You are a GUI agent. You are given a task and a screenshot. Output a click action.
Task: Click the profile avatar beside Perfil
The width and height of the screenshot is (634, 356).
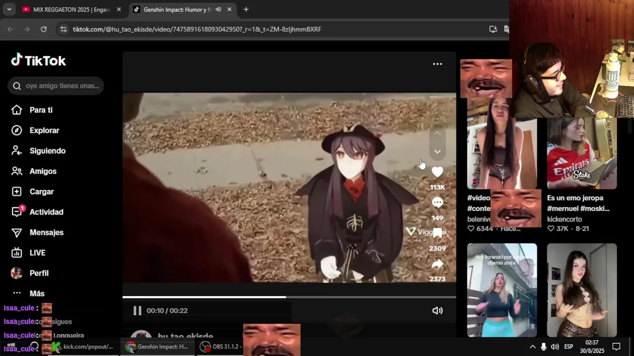coord(17,273)
